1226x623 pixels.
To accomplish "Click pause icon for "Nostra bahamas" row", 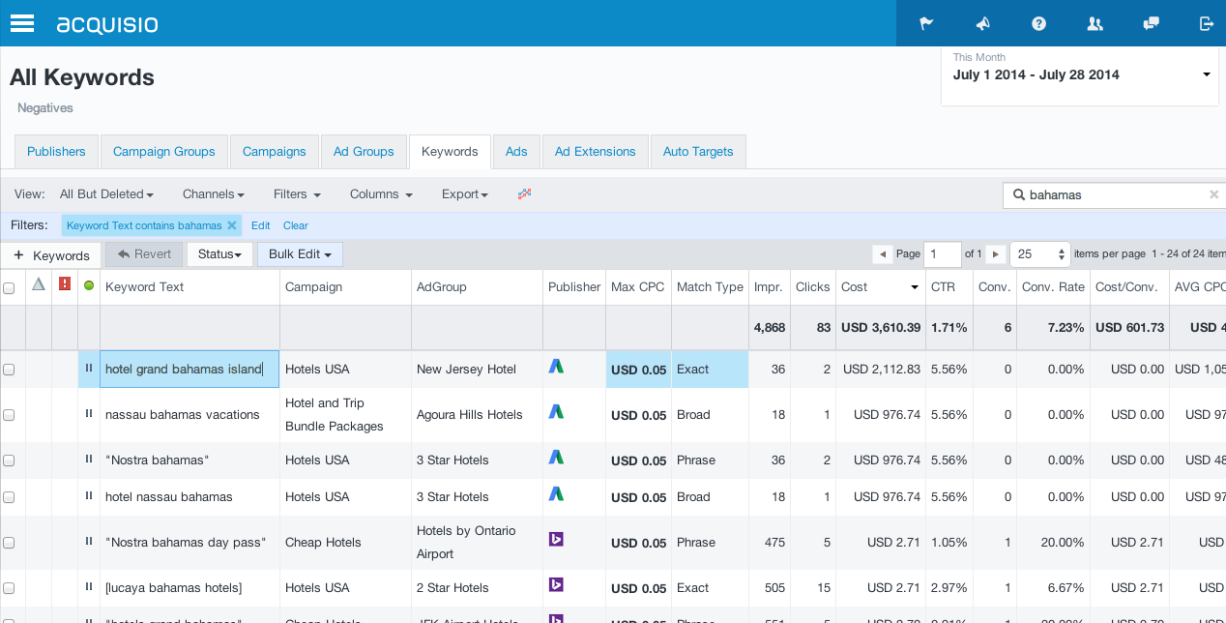I will (x=89, y=460).
